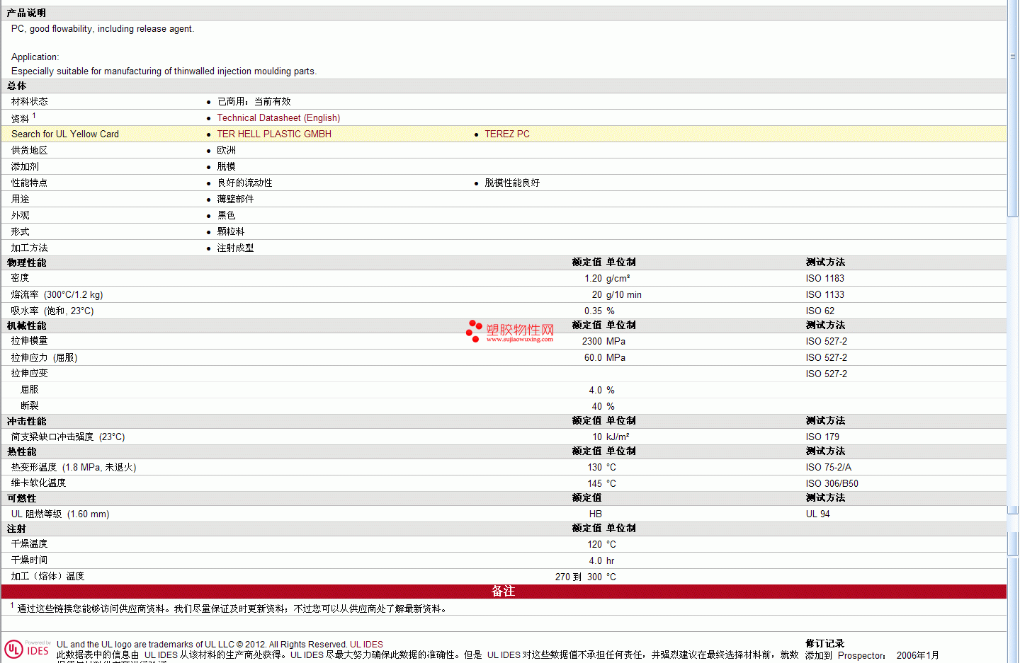Click the test method 'ISO 75-2/A'
The image size is (1020, 663).
click(829, 468)
